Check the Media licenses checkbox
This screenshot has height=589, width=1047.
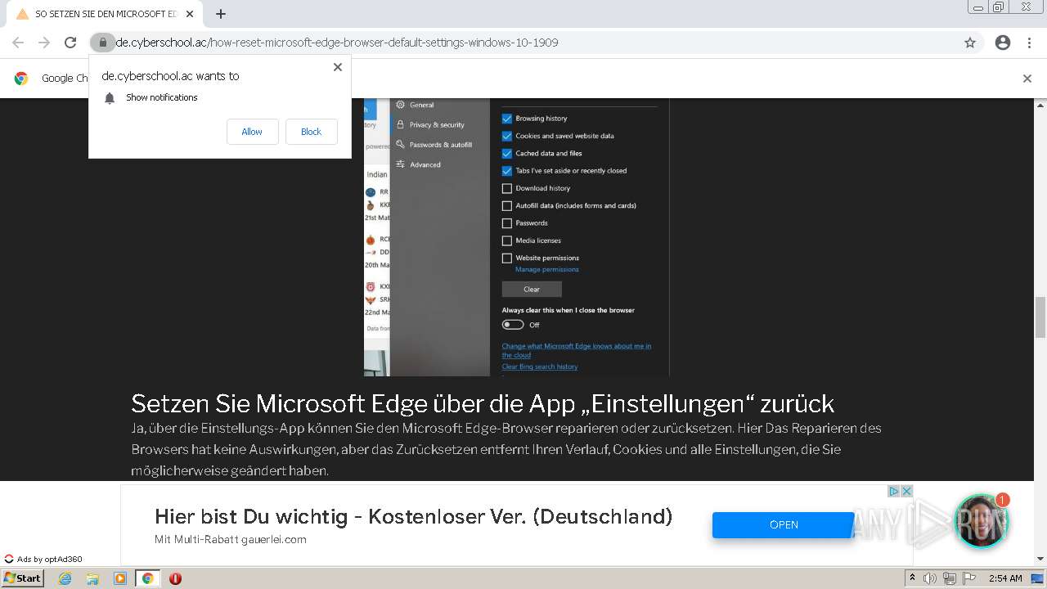(x=507, y=241)
